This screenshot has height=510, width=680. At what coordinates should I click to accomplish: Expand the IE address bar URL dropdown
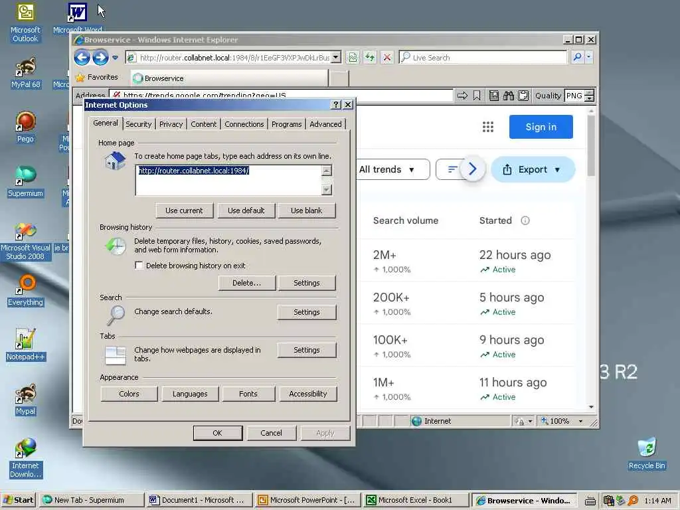point(335,57)
